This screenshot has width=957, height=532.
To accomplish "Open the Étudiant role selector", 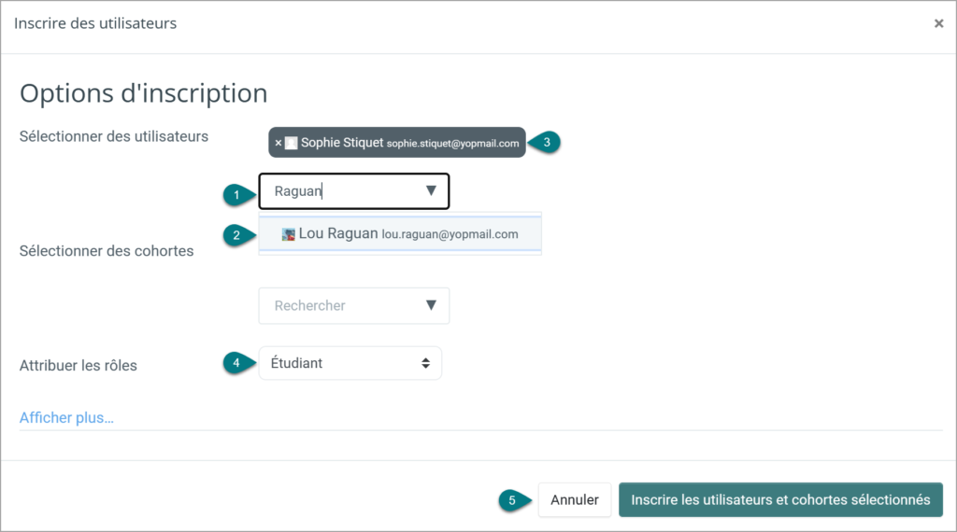I will point(350,363).
